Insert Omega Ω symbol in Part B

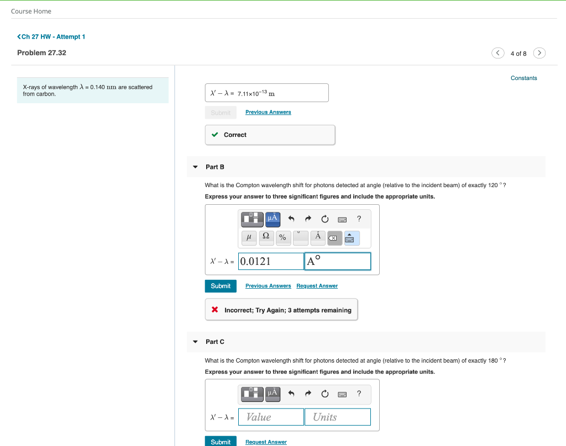pos(266,238)
